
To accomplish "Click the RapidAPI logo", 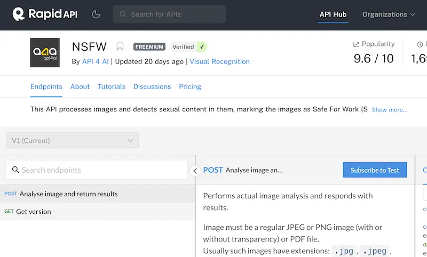I will tap(45, 14).
